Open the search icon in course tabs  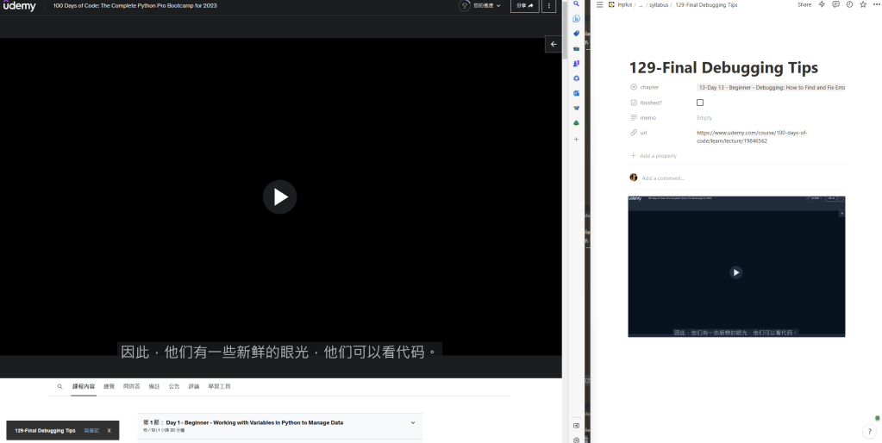click(x=59, y=387)
